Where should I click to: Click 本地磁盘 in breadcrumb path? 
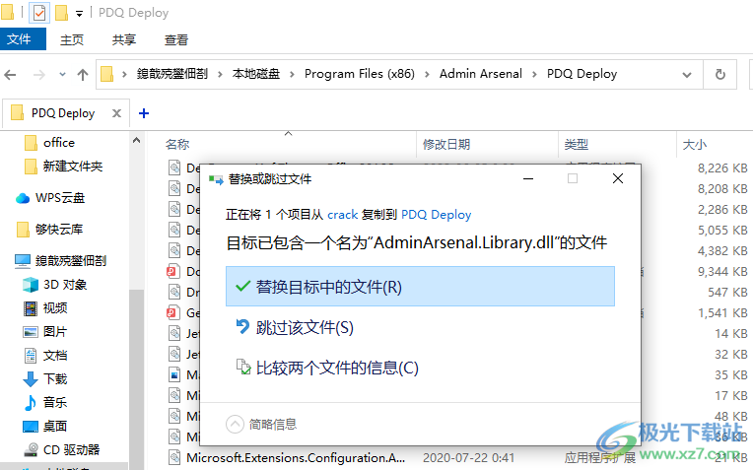(x=256, y=74)
